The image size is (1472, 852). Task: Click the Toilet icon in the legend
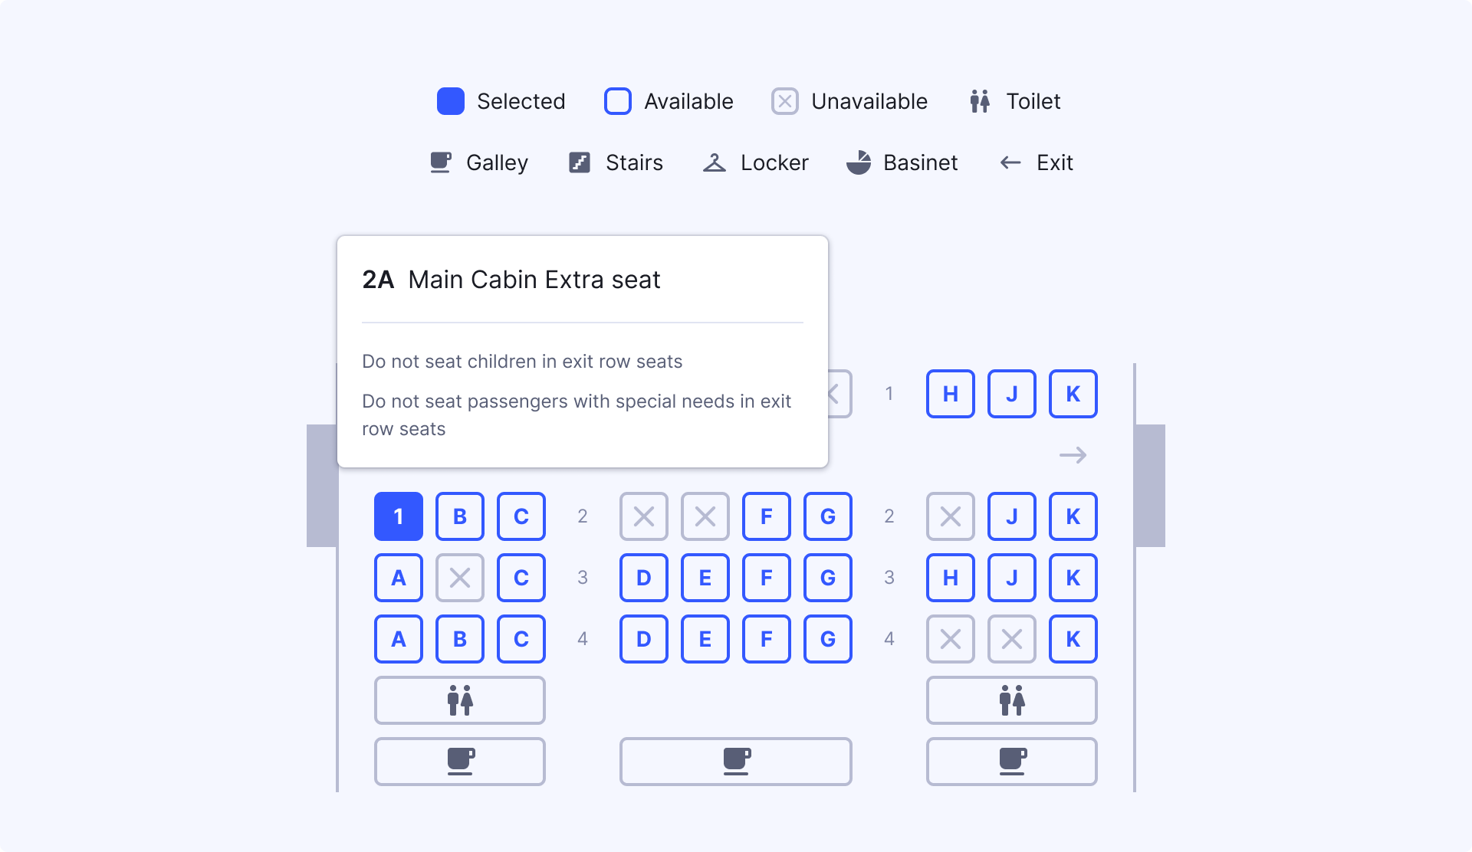[x=979, y=100]
